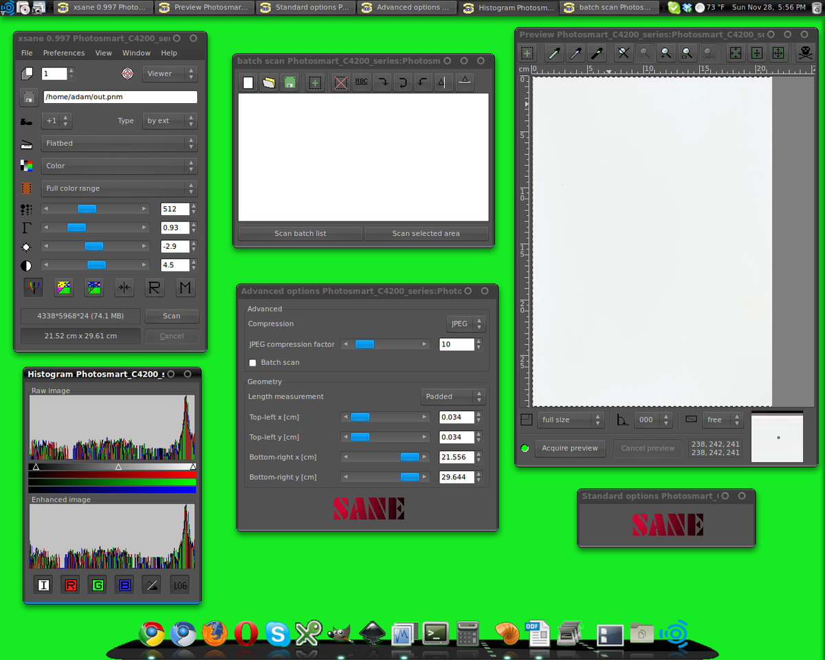
Task: Click the Scan batch list button
Action: click(300, 234)
